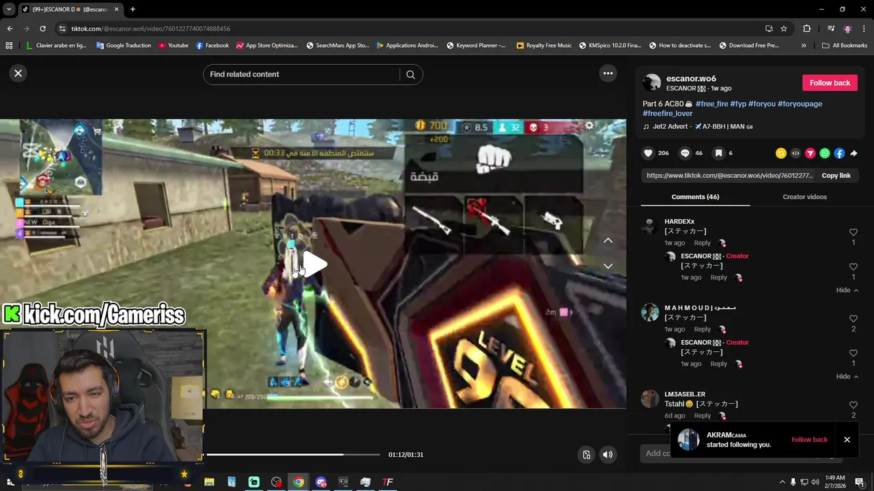Repost the video with yellow icon

tap(781, 153)
